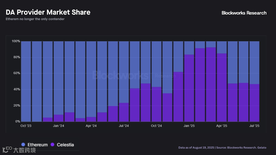The image size is (276, 155).
Task: Click the 60% y-axis label
Action: tap(17, 73)
